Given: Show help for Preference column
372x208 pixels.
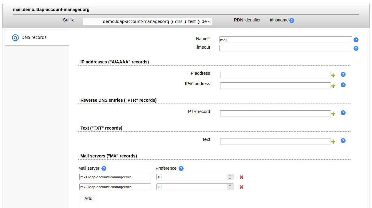Looking at the screenshot, I should [x=181, y=168].
